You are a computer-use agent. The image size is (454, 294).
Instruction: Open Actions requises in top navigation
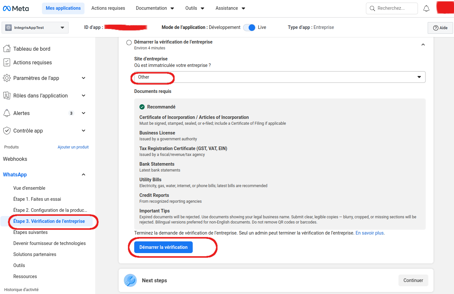[x=108, y=8]
